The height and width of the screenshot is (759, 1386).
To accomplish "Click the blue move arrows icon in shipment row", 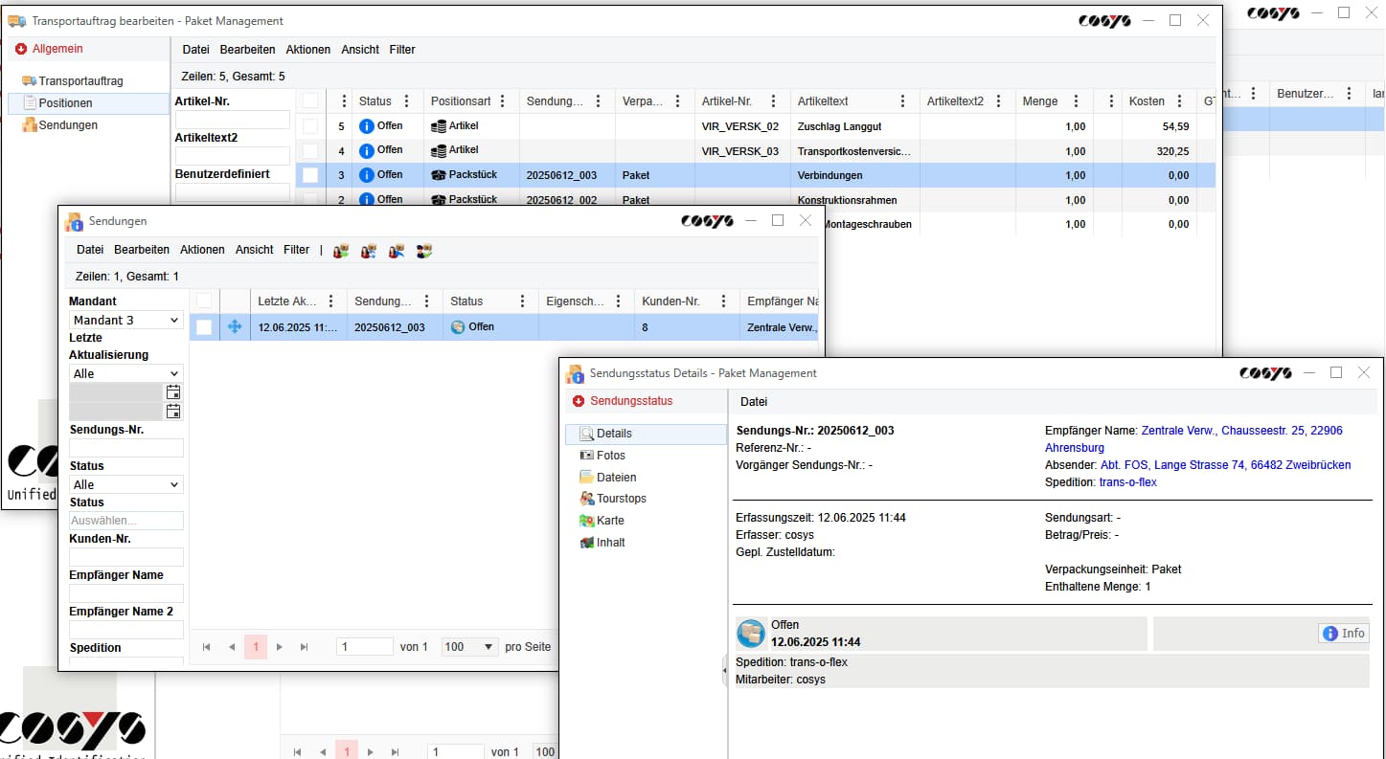I will 235,326.
